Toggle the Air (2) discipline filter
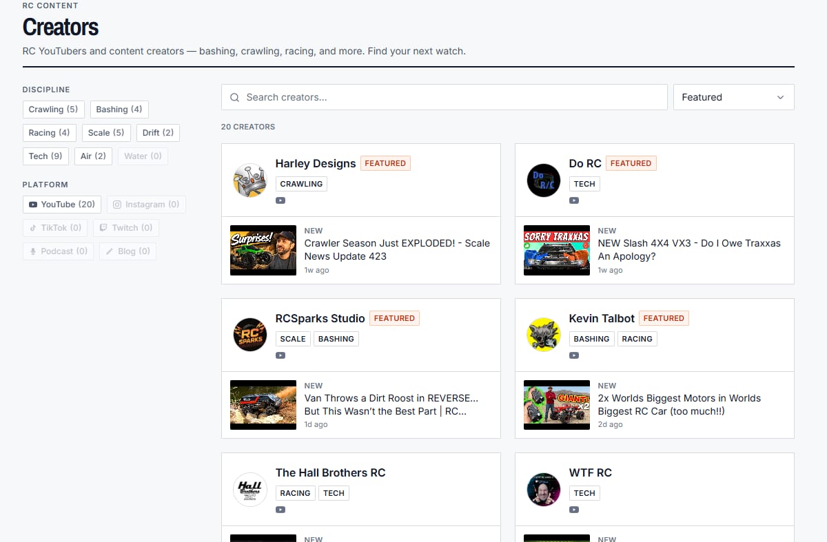Screen dimensions: 827x542 tap(93, 156)
